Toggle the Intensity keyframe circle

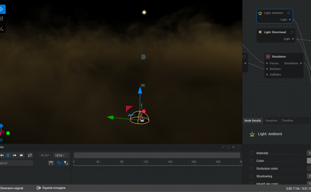tap(251, 153)
